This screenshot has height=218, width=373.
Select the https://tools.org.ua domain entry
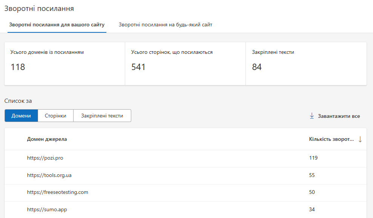coord(49,175)
